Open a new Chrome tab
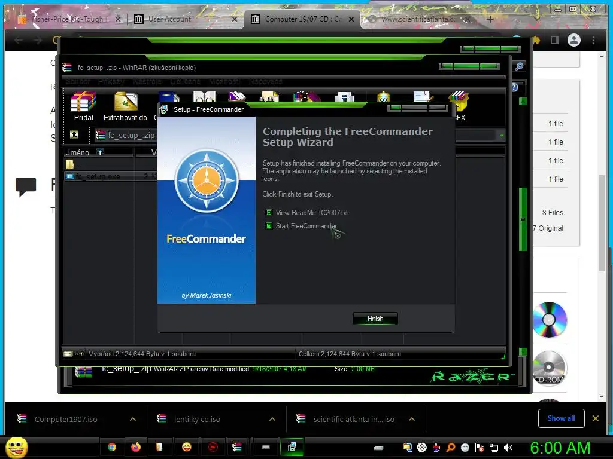The height and width of the screenshot is (459, 613). [490, 19]
